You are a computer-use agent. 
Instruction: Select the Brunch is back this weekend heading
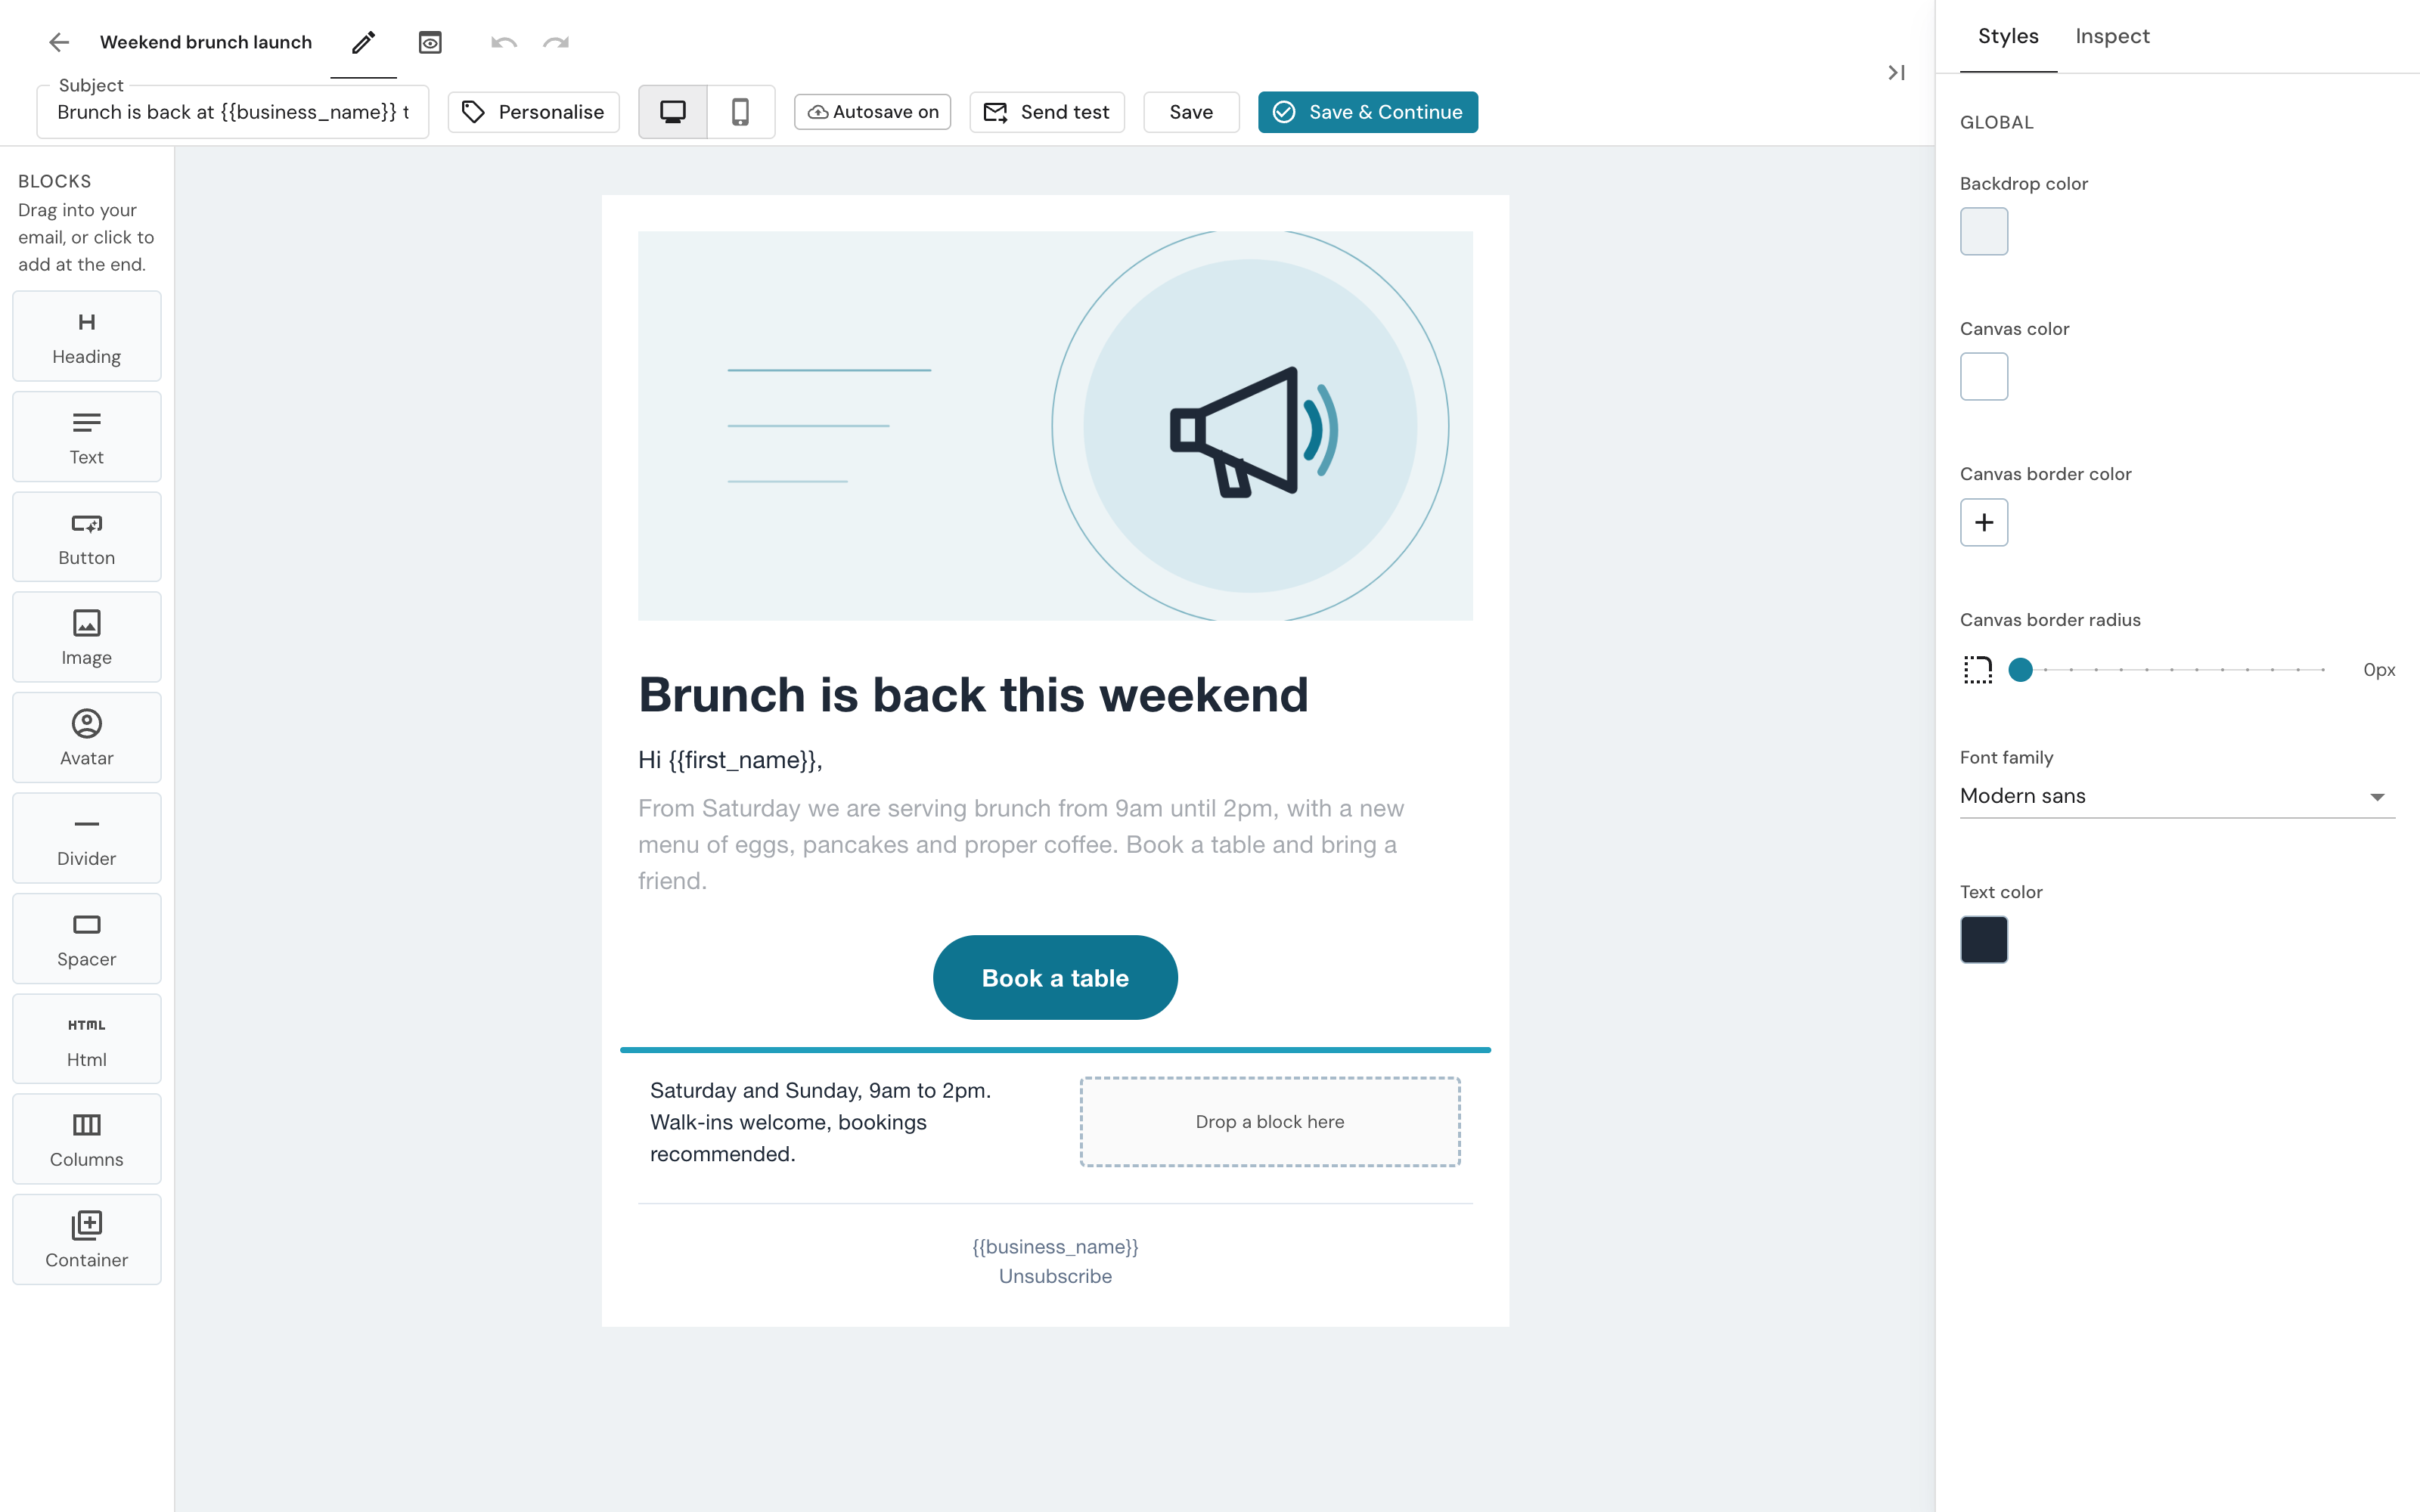click(x=973, y=694)
